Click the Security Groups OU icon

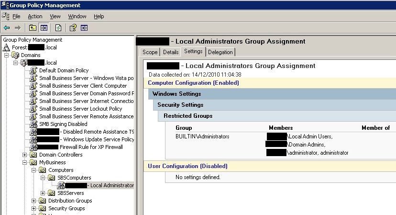click(43, 208)
